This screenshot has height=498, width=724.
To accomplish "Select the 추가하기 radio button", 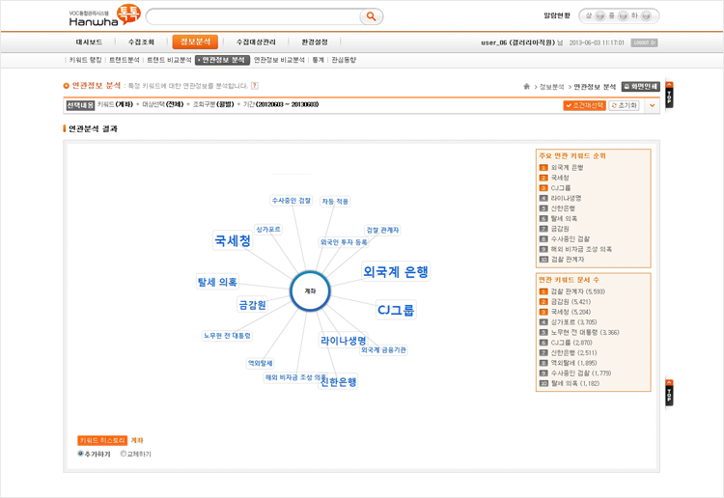I will tap(80, 454).
